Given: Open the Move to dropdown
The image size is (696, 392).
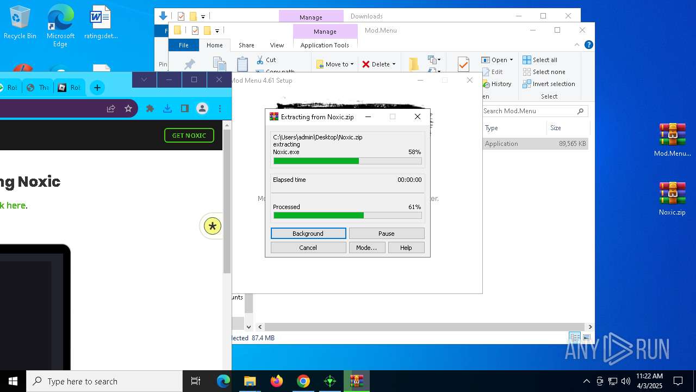Looking at the screenshot, I should pos(335,64).
